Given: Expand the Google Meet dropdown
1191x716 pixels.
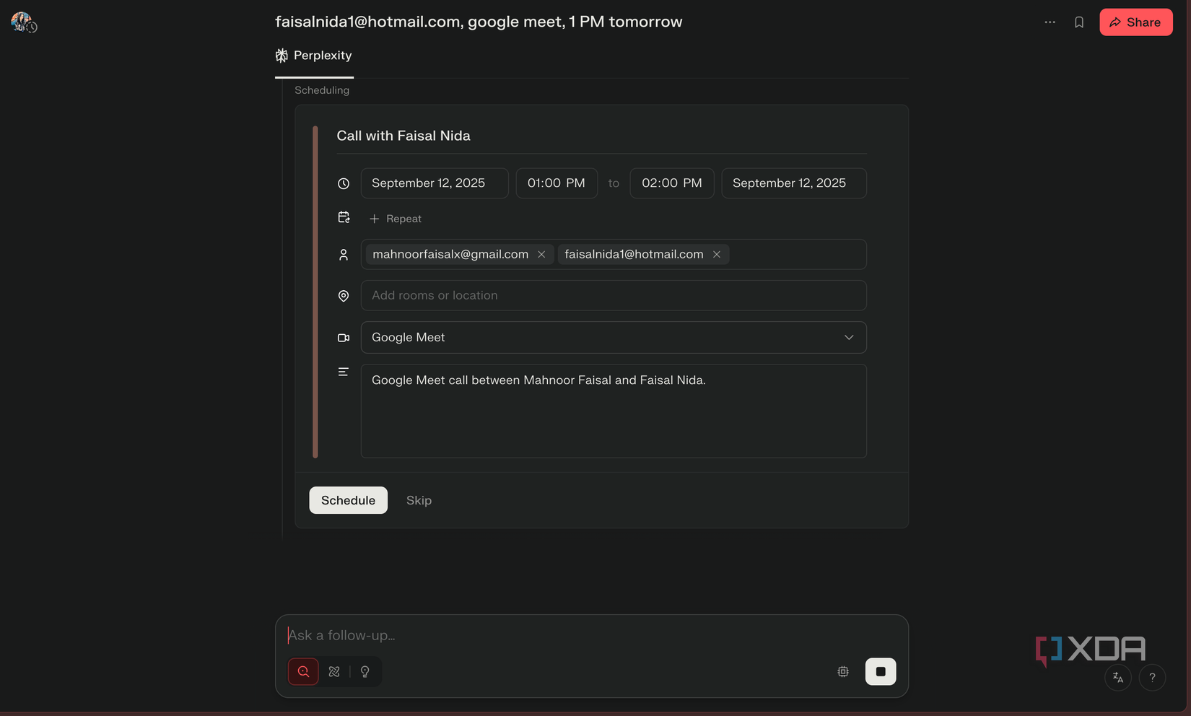Looking at the screenshot, I should pos(849,337).
